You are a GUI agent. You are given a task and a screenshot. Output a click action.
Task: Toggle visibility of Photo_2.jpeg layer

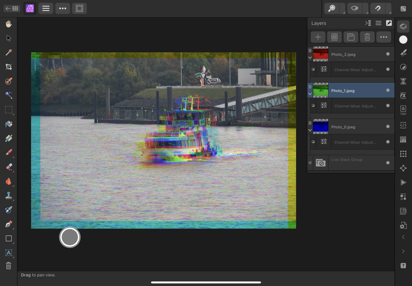[x=388, y=54]
